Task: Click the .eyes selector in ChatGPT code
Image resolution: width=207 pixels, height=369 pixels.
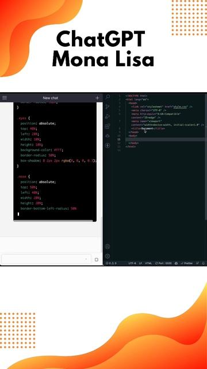Action: point(23,118)
